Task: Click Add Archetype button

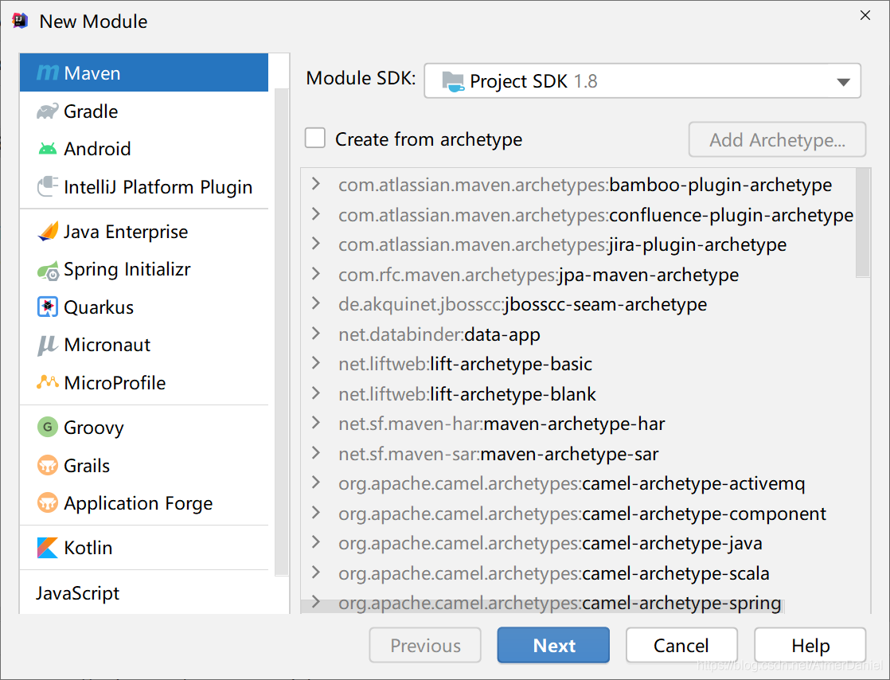Action: pyautogui.click(x=777, y=139)
